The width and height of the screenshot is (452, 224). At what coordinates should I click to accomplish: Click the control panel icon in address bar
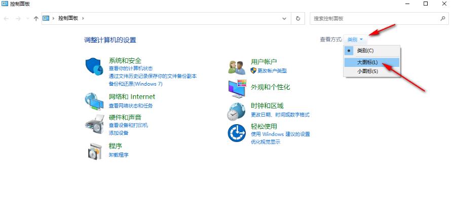[x=46, y=18]
